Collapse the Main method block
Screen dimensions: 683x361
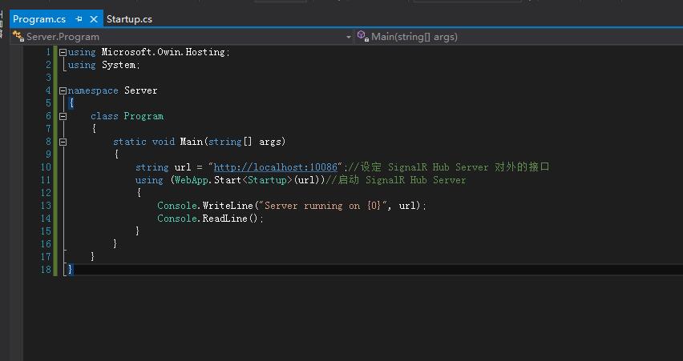click(63, 142)
